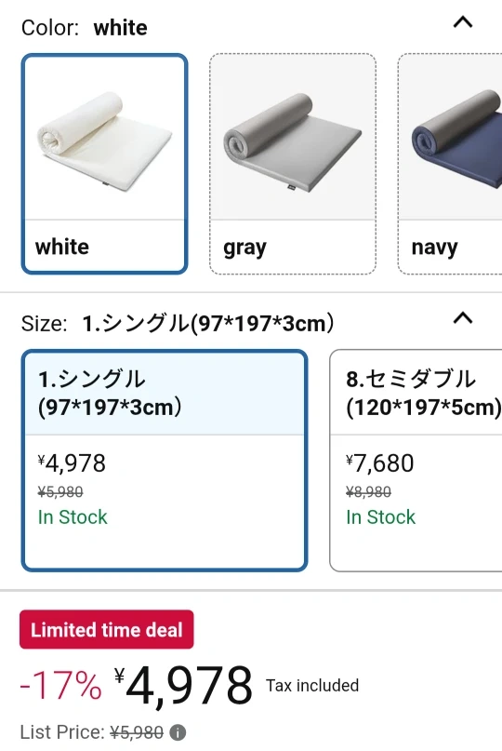
Task: Select the gray color option card
Action: click(293, 164)
